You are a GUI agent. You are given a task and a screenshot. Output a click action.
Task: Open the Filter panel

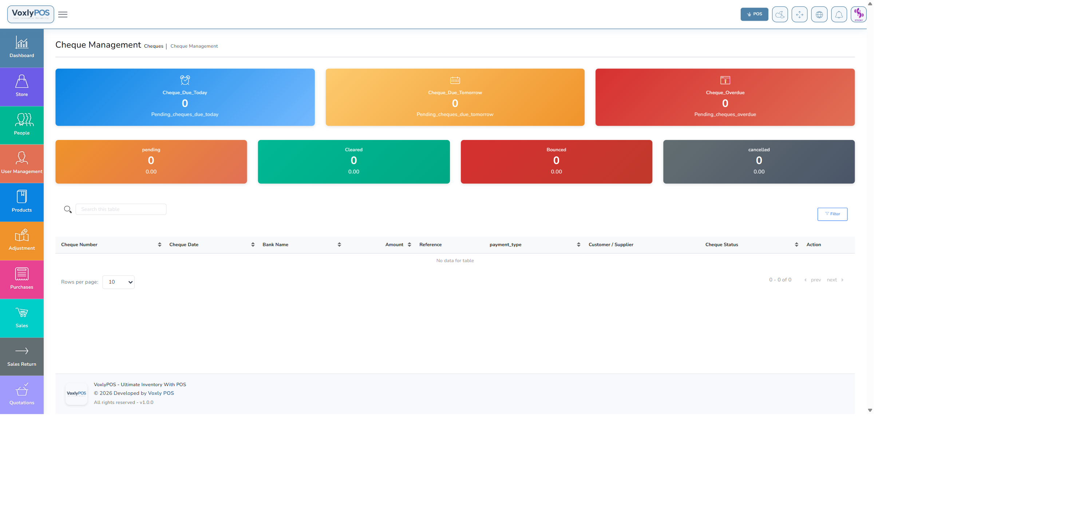[x=832, y=214]
